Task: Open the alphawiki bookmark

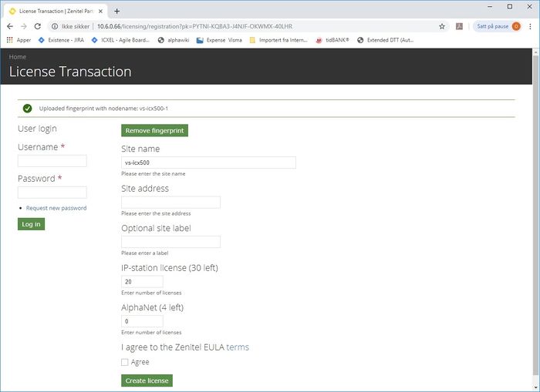Action: 174,40
